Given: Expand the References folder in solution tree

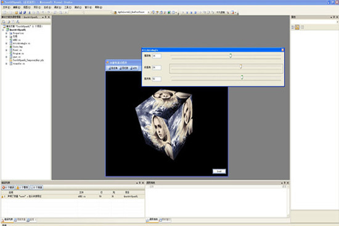Looking at the screenshot, I should click(6, 36).
